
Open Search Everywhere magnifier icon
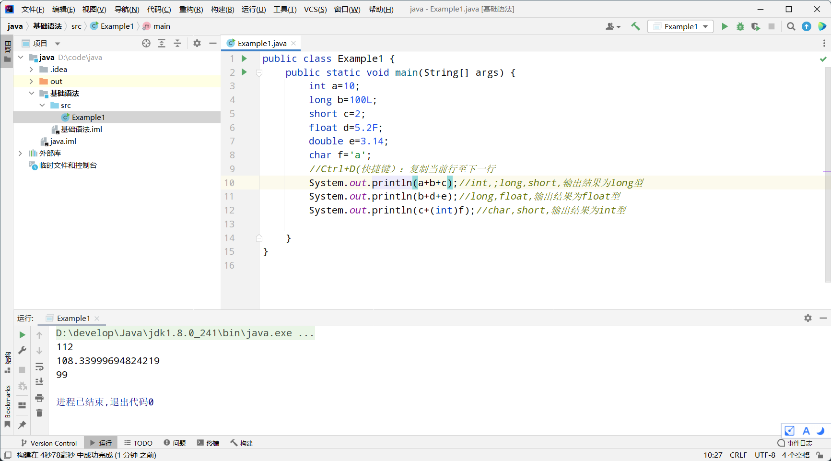[791, 26]
